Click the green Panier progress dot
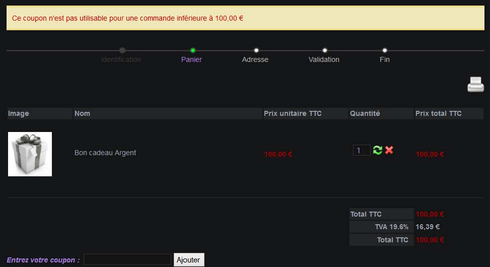 click(x=193, y=50)
